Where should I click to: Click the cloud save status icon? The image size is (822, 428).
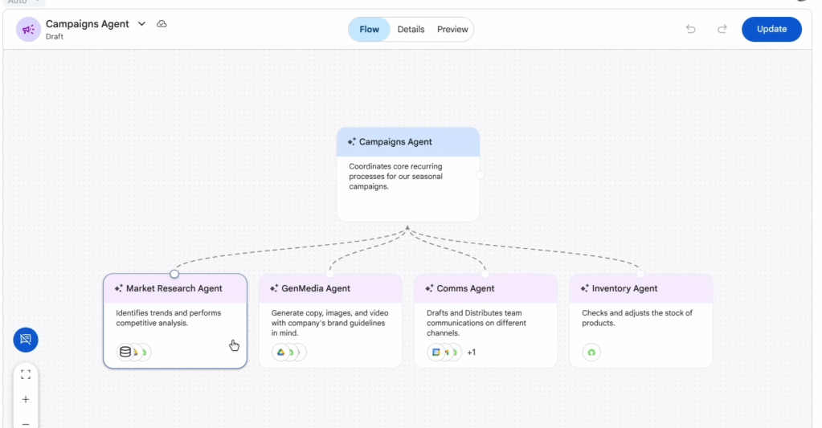[162, 24]
